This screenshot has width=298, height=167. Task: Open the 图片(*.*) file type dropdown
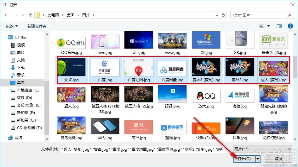263,149
